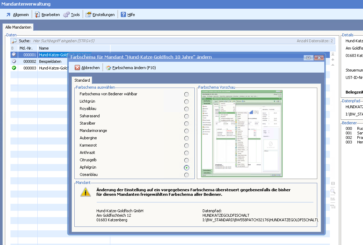This screenshot has height=245, width=363.
Task: Click the filter icon right of list
Action: tap(333, 207)
